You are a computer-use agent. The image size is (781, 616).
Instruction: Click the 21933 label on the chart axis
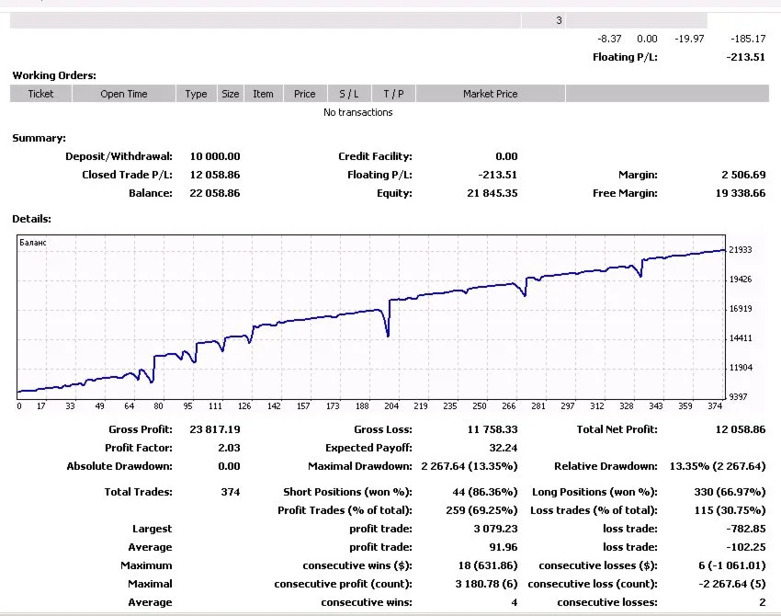pos(740,250)
